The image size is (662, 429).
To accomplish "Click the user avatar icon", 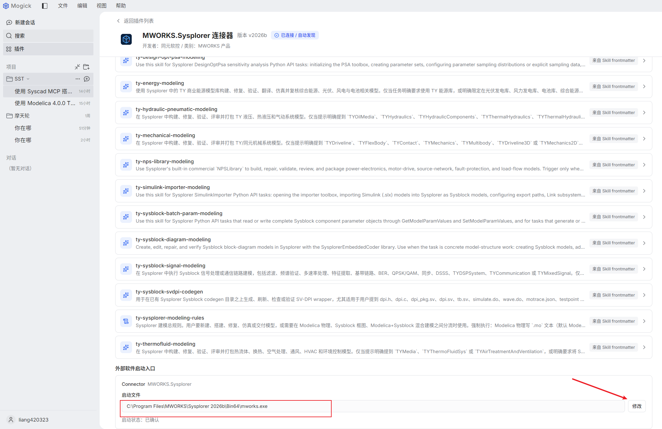I will [x=11, y=420].
